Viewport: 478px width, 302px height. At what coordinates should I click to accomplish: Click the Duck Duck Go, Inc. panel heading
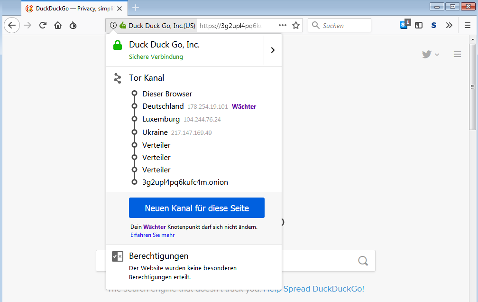164,45
